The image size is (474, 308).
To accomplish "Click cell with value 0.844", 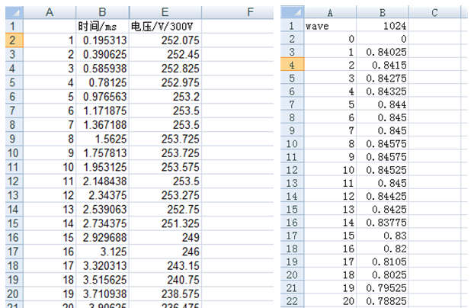I will pos(383,104).
